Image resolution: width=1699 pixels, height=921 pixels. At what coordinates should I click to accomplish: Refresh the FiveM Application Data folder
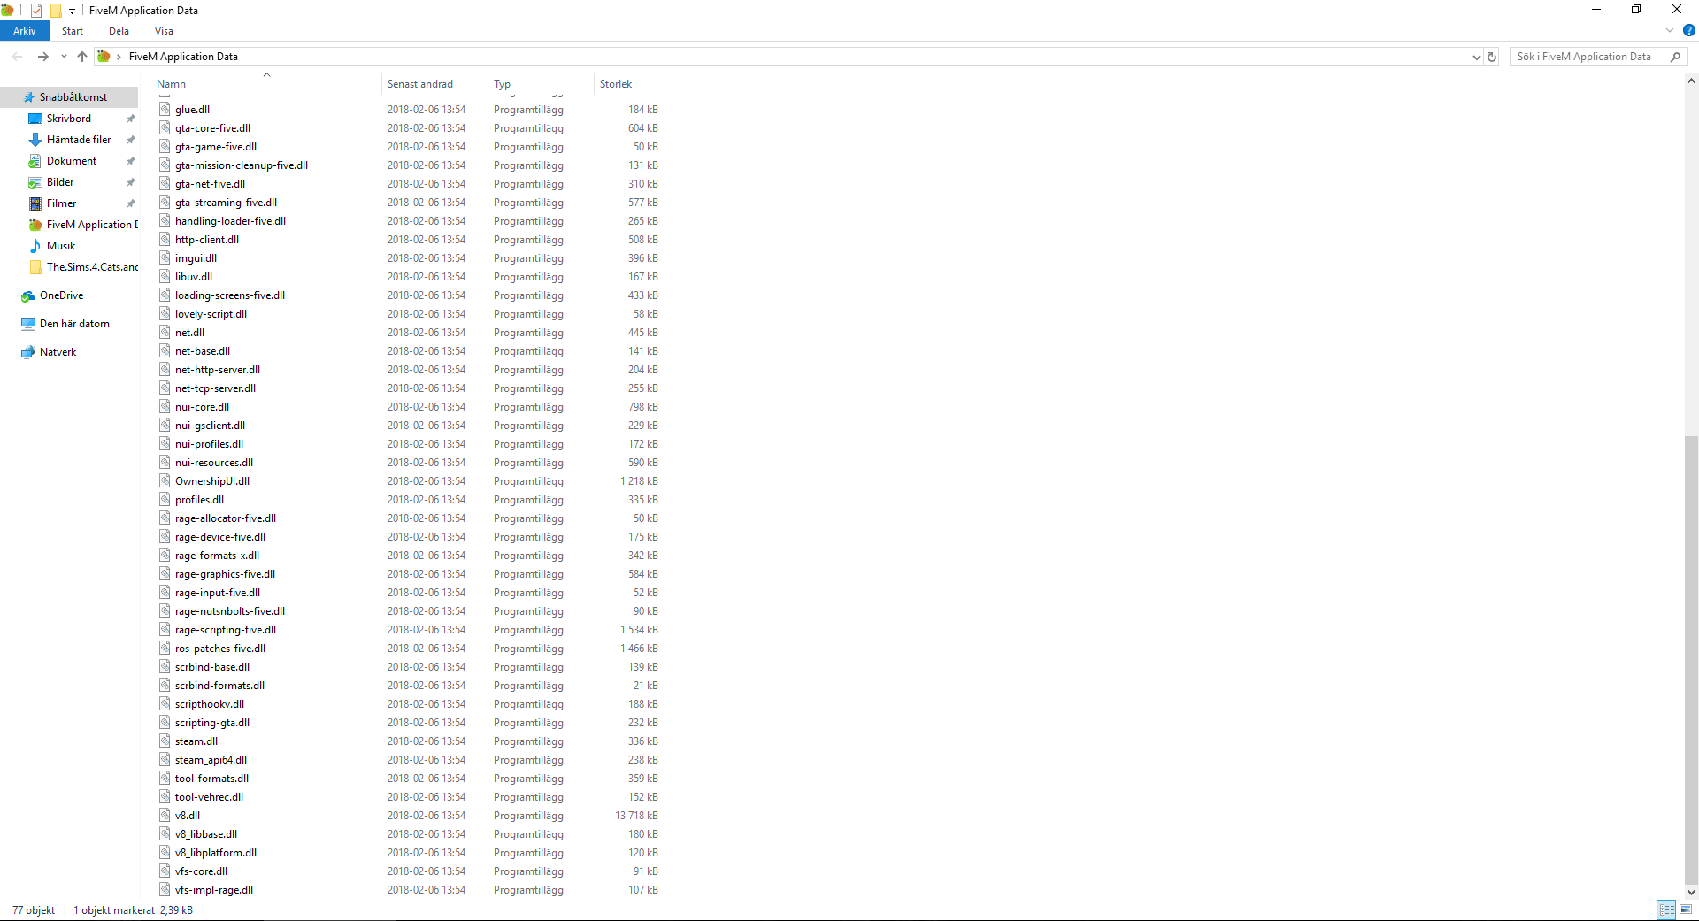[1492, 57]
